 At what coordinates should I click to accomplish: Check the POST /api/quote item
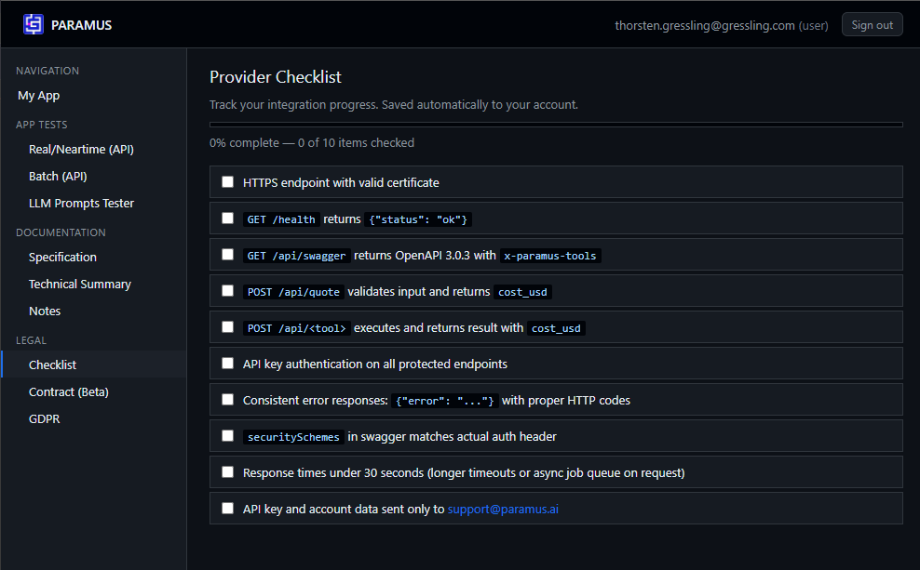[227, 291]
